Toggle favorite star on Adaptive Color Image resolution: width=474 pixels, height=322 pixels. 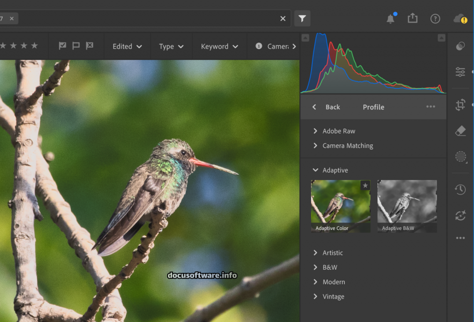point(365,186)
